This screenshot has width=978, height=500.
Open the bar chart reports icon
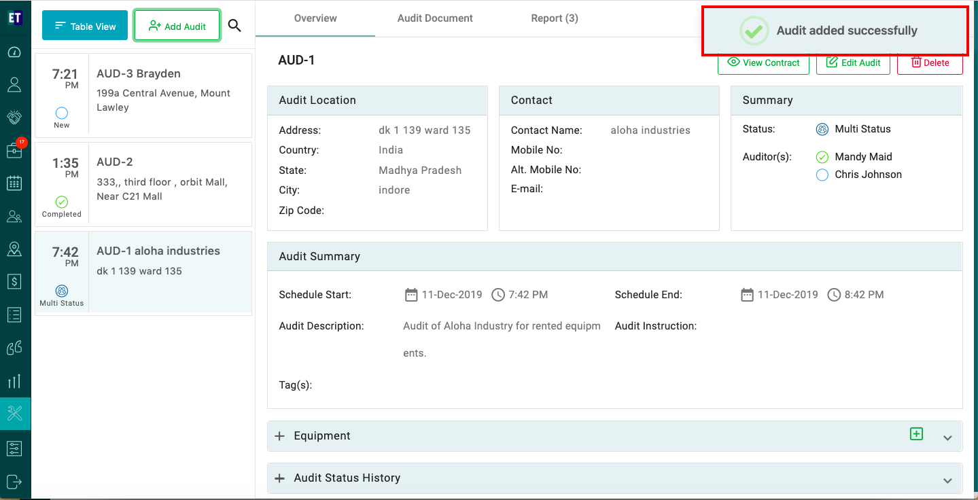tap(14, 380)
